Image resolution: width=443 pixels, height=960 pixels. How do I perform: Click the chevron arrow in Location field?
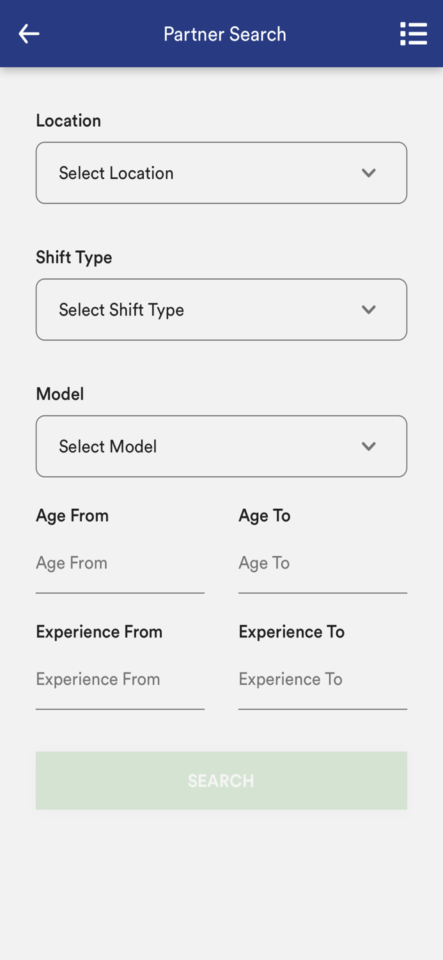[369, 173]
